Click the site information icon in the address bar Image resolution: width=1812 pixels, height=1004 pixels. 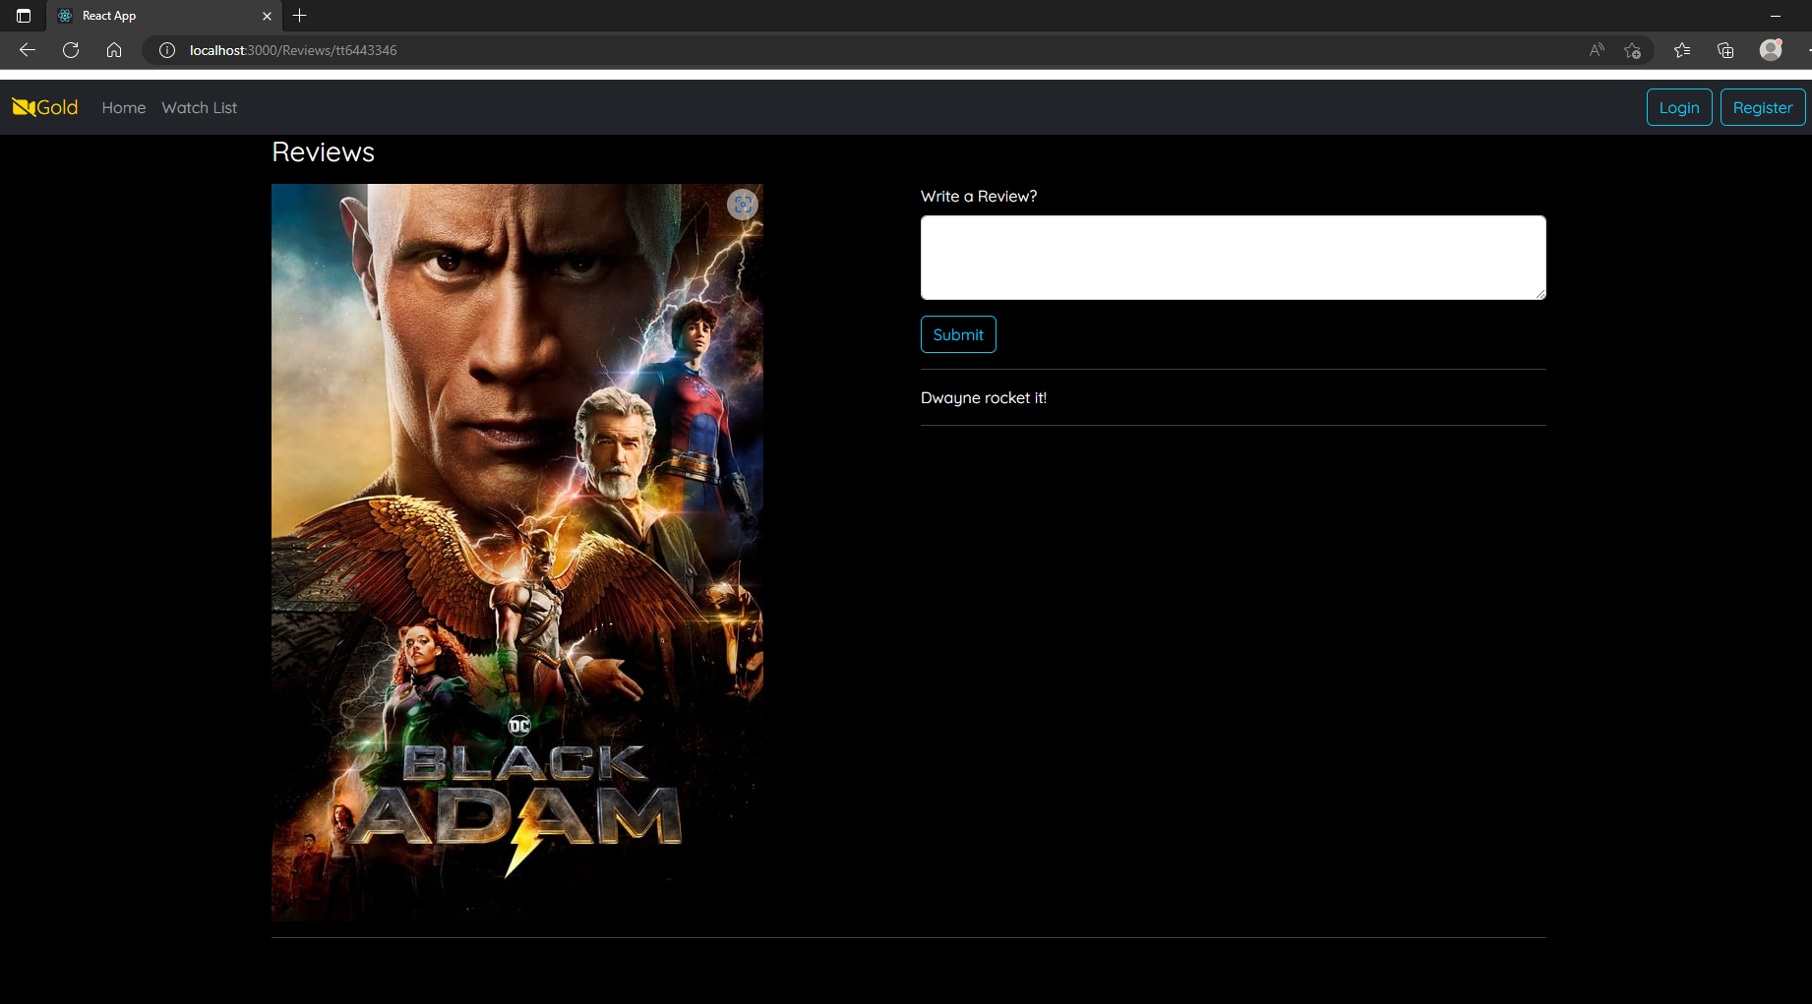tap(166, 50)
